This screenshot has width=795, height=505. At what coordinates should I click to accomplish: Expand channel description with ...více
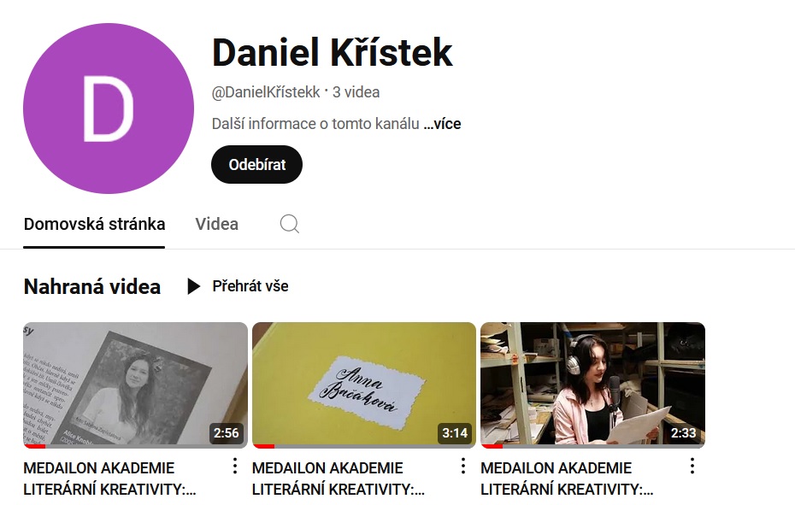point(442,124)
